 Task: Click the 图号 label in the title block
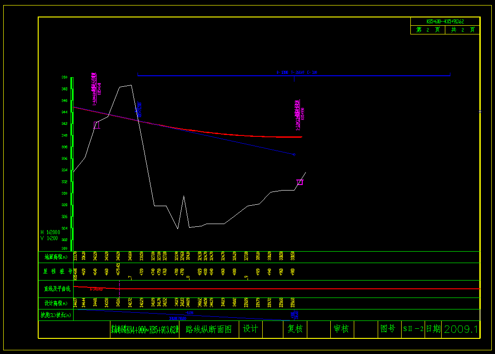387,329
